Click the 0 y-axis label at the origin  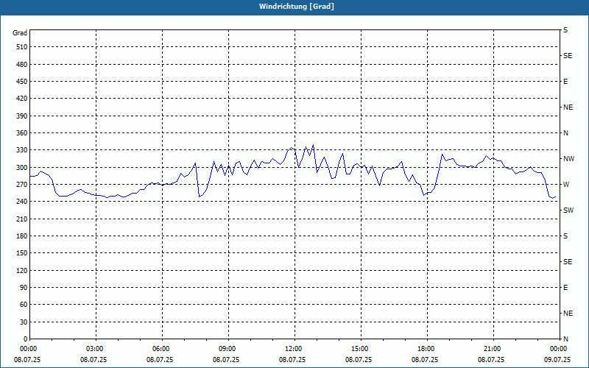point(26,339)
